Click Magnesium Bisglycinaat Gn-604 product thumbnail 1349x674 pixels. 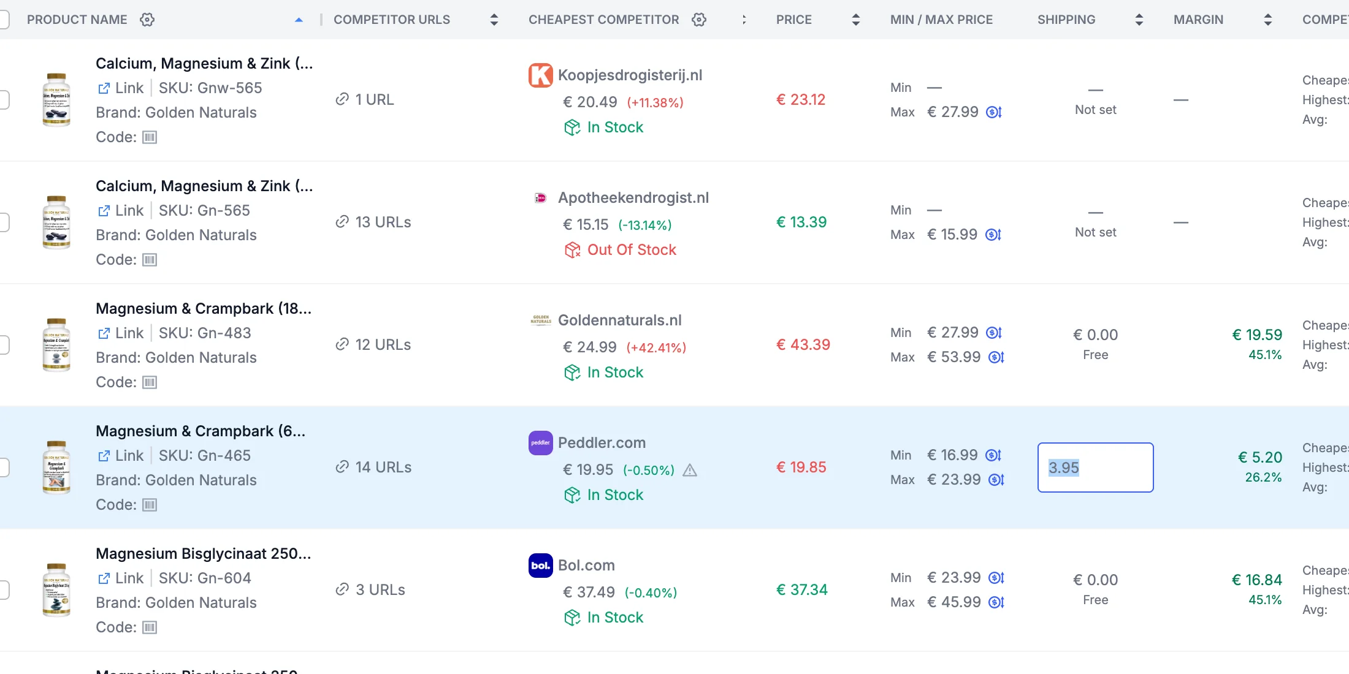56,590
